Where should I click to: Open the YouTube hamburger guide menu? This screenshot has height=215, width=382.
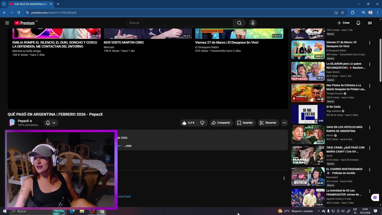7,23
